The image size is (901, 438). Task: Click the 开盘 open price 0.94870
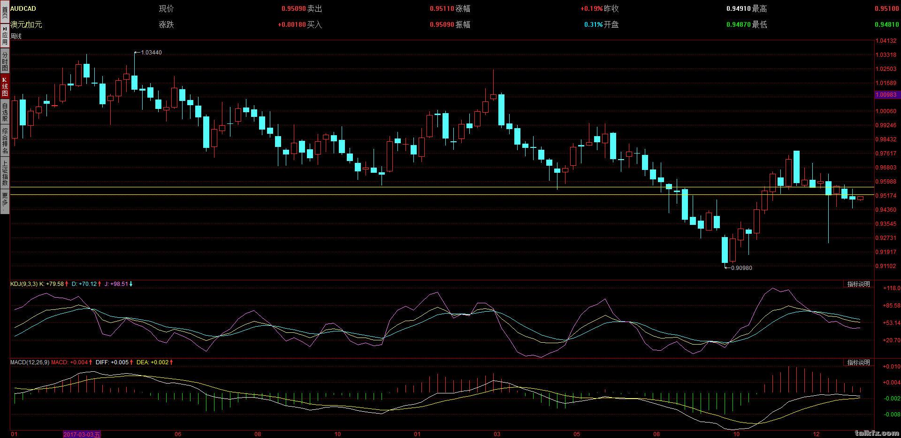[x=738, y=24]
